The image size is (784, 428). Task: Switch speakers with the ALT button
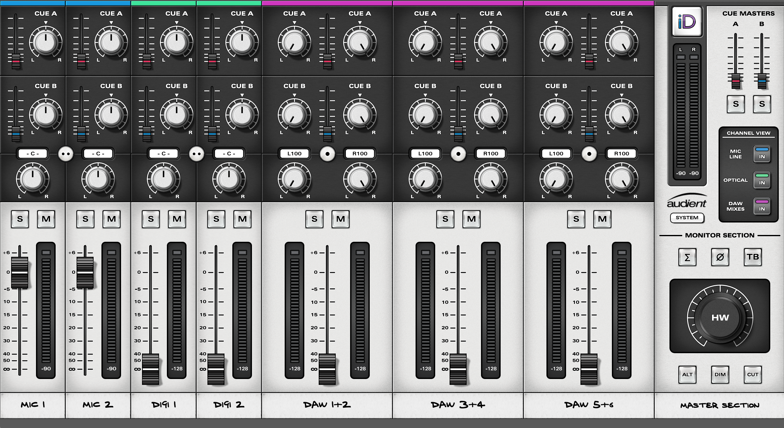click(x=687, y=375)
